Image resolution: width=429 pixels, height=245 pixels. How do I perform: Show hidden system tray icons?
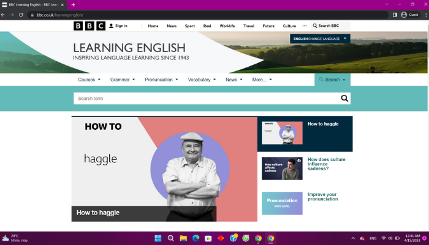(x=353, y=238)
